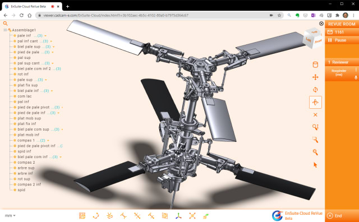359x222 pixels.
Task: Select the plat fix sup tree item
Action: pos(27,85)
